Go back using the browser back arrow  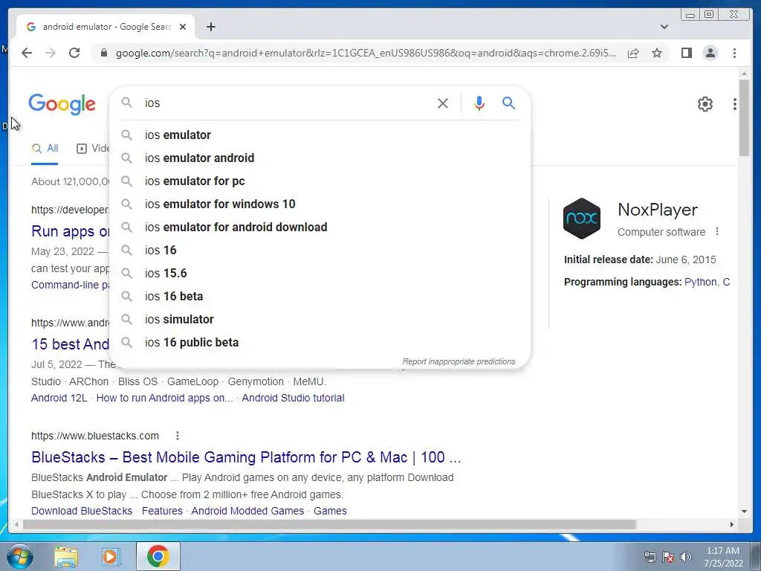27,53
